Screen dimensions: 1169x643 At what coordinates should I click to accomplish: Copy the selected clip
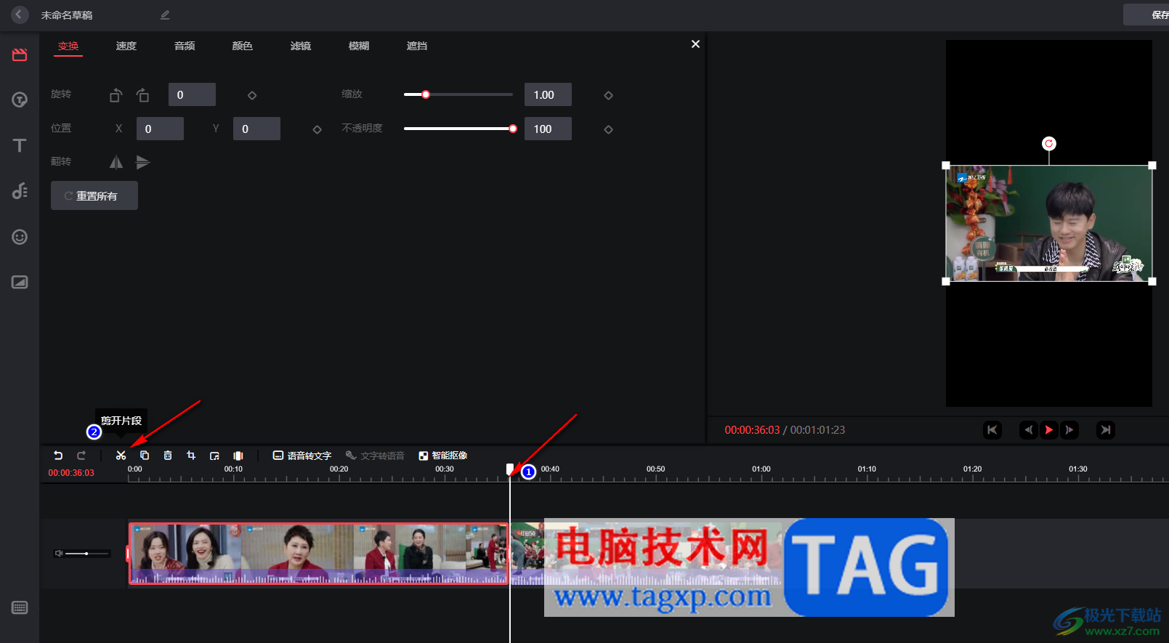[145, 456]
